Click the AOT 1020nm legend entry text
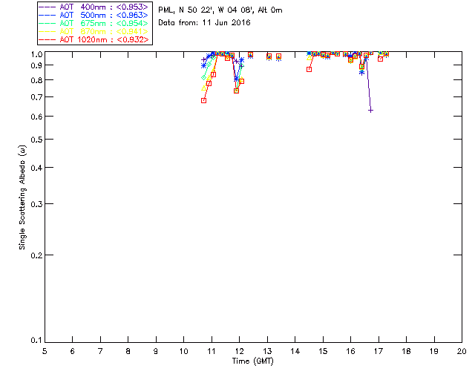This screenshot has height=380, width=475. tap(104, 39)
